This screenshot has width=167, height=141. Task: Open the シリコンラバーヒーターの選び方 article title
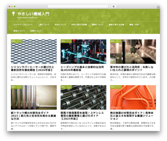point(32,68)
